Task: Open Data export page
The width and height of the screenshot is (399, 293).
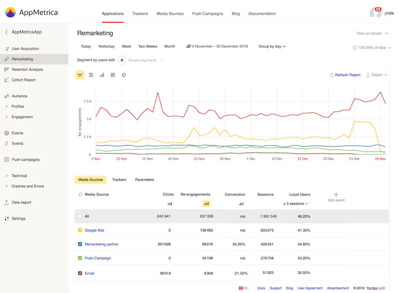Action: (x=21, y=202)
